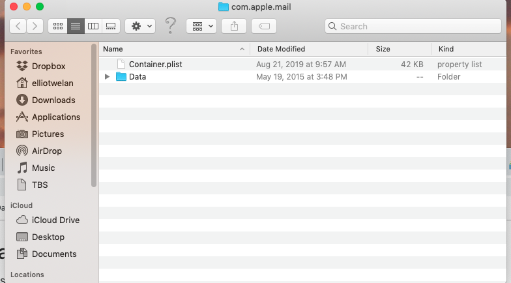Click the Documents sidebar icon
The image size is (511, 283).
click(22, 254)
